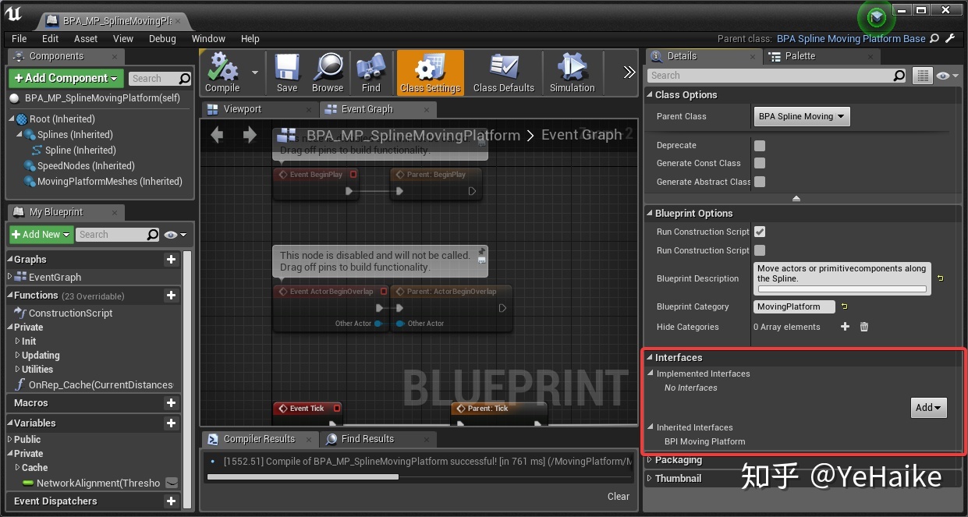Open the File menu
The height and width of the screenshot is (517, 968).
coord(20,38)
